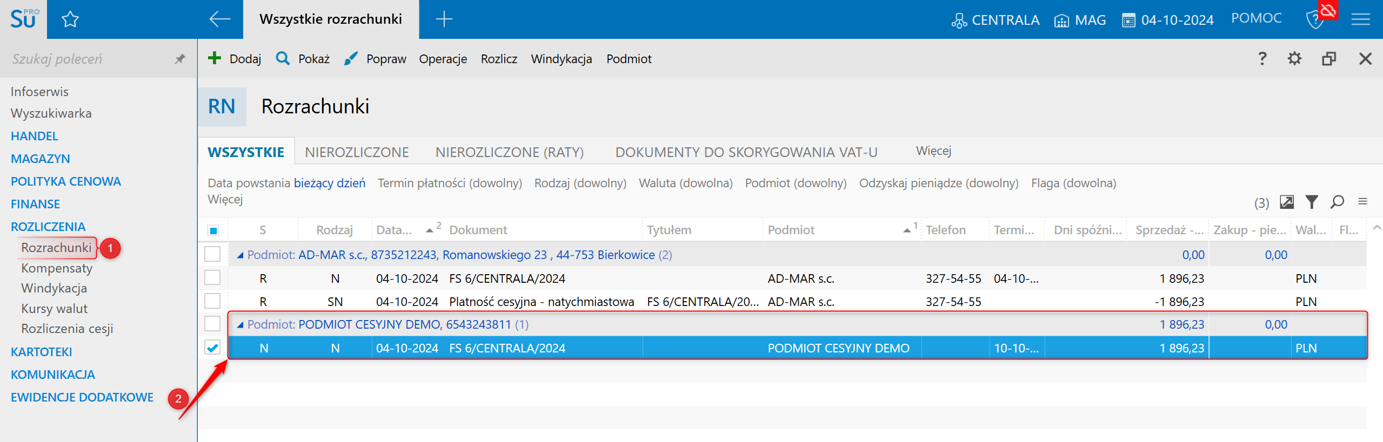Detach window with the pop-out icon
This screenshot has width=1383, height=442.
(x=1329, y=58)
